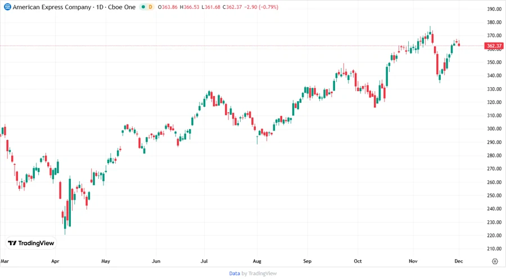Click the 310.00 price axis label
Image resolution: width=506 pixels, height=280 pixels.
click(x=494, y=115)
